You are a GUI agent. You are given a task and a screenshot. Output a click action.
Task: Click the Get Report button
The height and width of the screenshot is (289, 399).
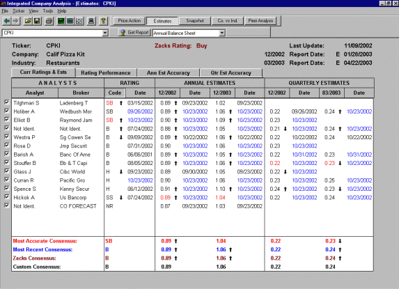tap(134, 33)
